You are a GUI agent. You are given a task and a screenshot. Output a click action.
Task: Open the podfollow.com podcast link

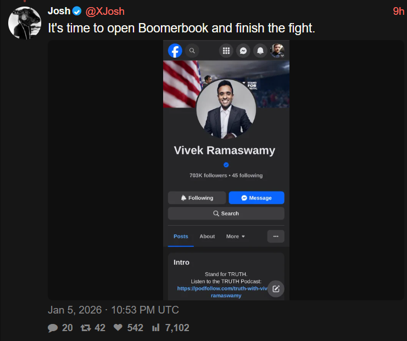coord(223,292)
